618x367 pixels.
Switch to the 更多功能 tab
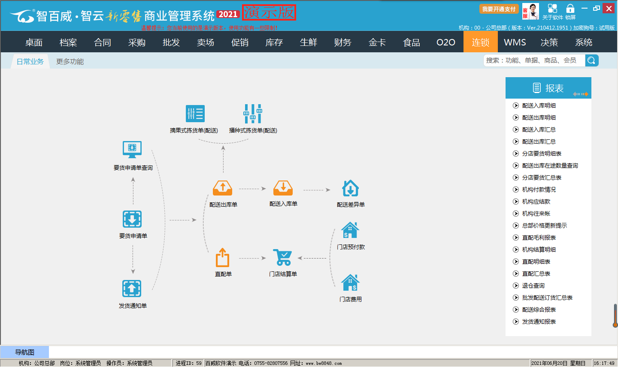[x=70, y=61]
